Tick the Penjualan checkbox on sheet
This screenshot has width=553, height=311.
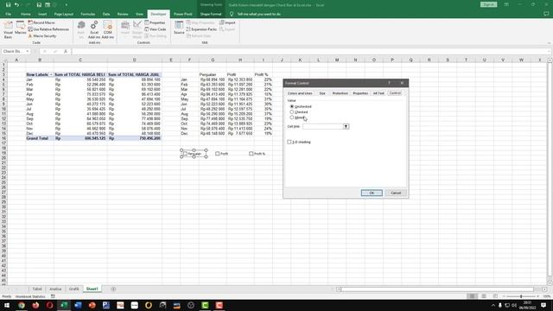(185, 154)
